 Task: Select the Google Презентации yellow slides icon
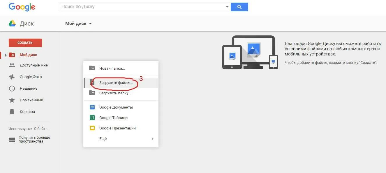pos(92,128)
